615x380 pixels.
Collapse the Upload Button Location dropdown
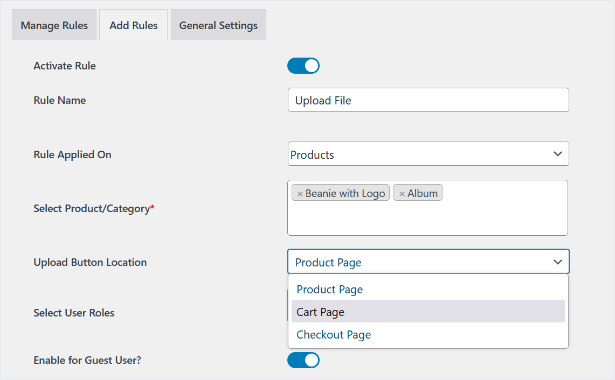(x=429, y=261)
